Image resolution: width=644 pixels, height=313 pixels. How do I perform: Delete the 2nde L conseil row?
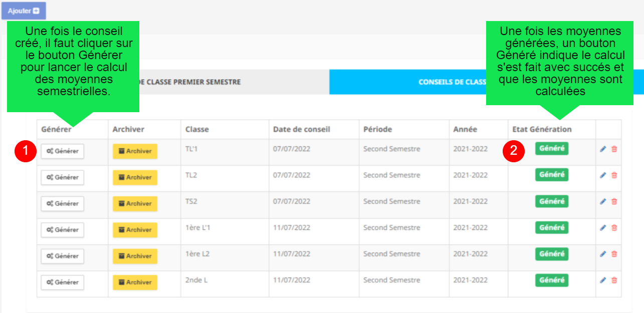click(614, 280)
